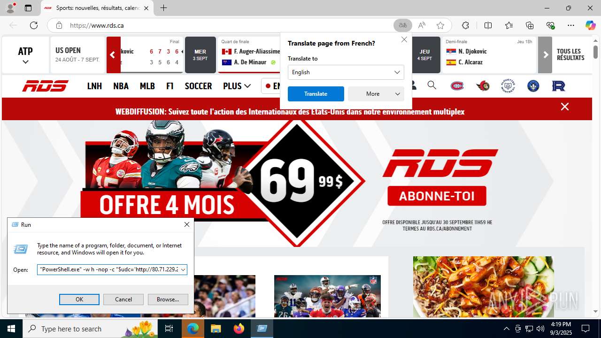Viewport: 601px width, 338px height.
Task: Expand the Run dialog Open history dropdown
Action: pyautogui.click(x=183, y=269)
